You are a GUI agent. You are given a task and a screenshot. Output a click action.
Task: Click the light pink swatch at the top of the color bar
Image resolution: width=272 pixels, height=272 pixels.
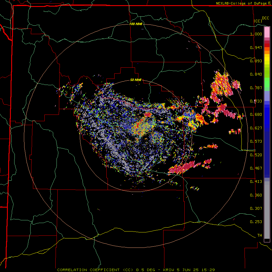[267, 32]
